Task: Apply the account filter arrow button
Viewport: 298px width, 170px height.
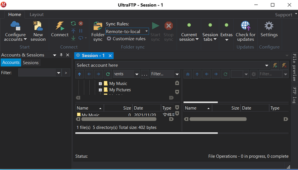Action: tap(66, 73)
